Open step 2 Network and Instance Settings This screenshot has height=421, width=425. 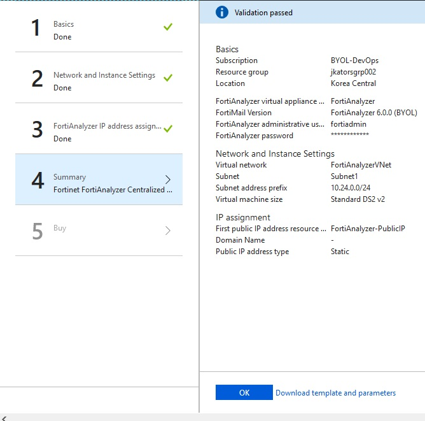99,78
